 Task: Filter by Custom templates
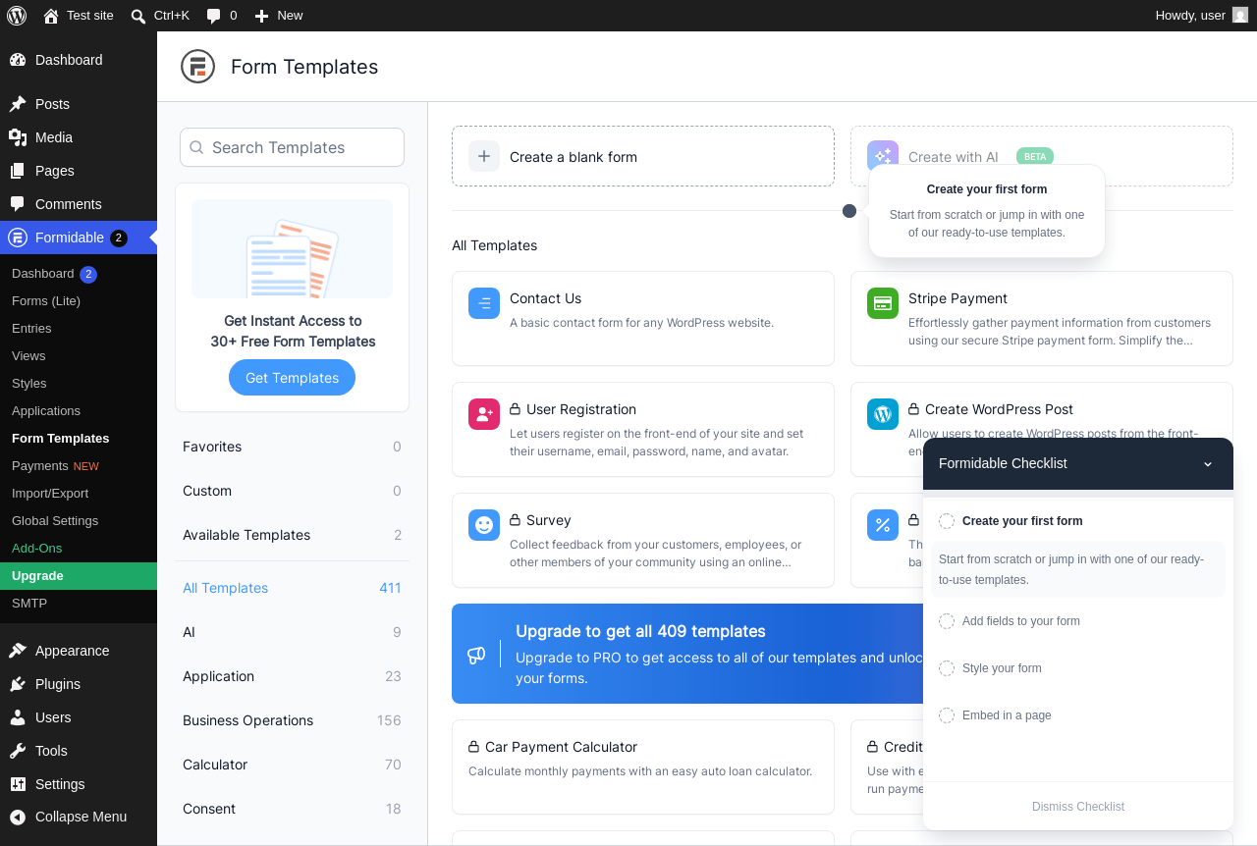[x=292, y=491]
